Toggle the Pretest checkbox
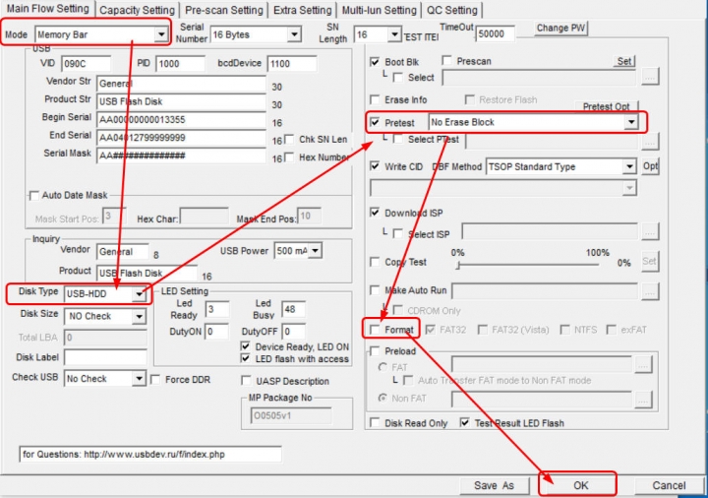This screenshot has width=708, height=498. coord(375,122)
